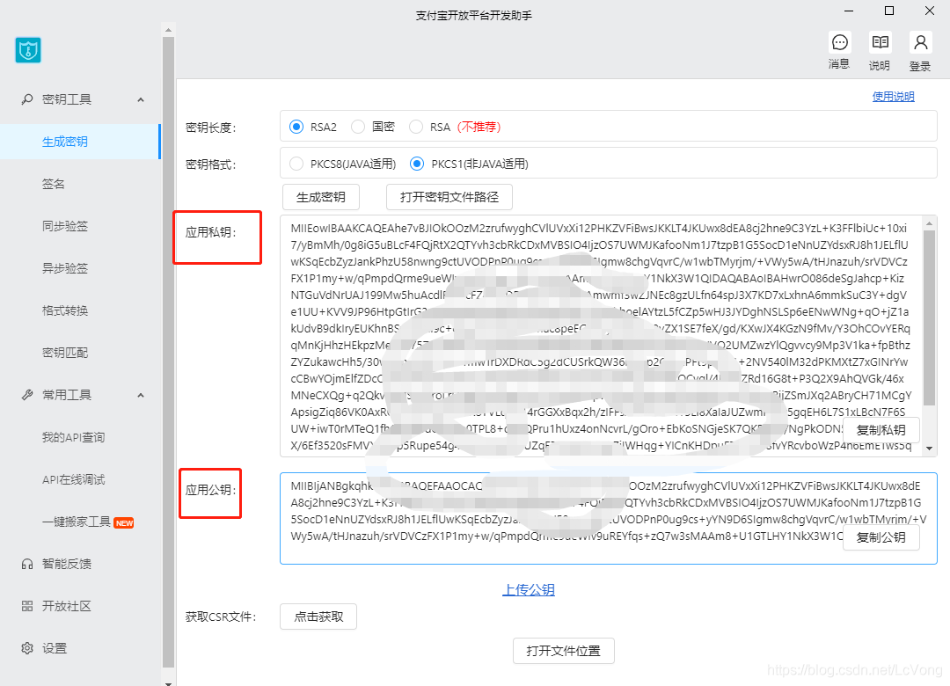
Task: Click the 应用公钥 label
Action: (x=211, y=490)
